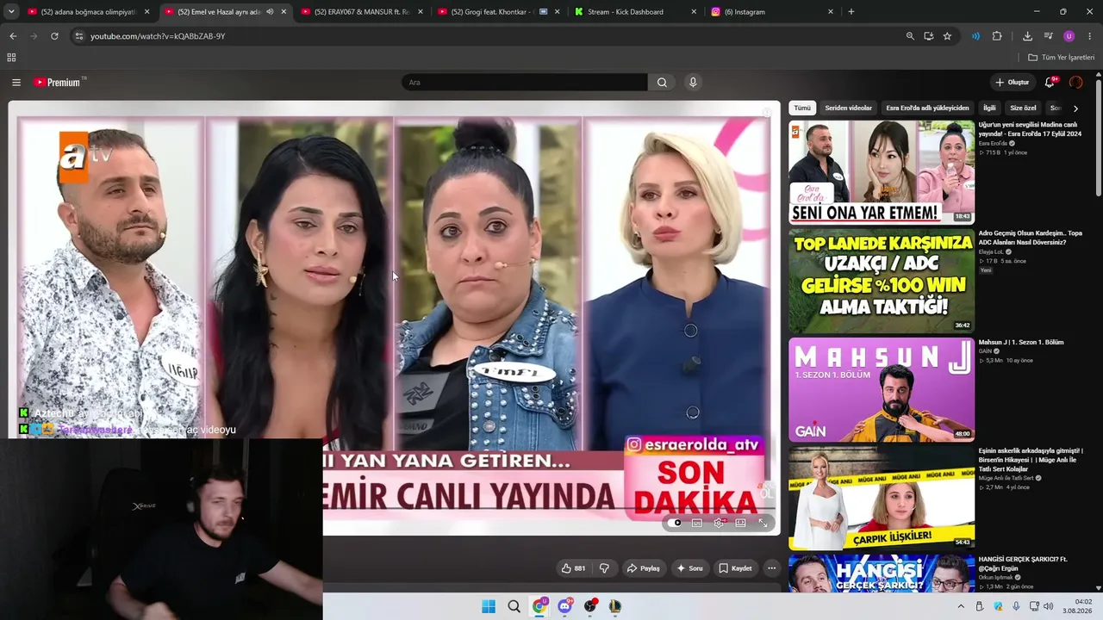Enter fullscreen on the video player
The image size is (1103, 620).
[763, 523]
